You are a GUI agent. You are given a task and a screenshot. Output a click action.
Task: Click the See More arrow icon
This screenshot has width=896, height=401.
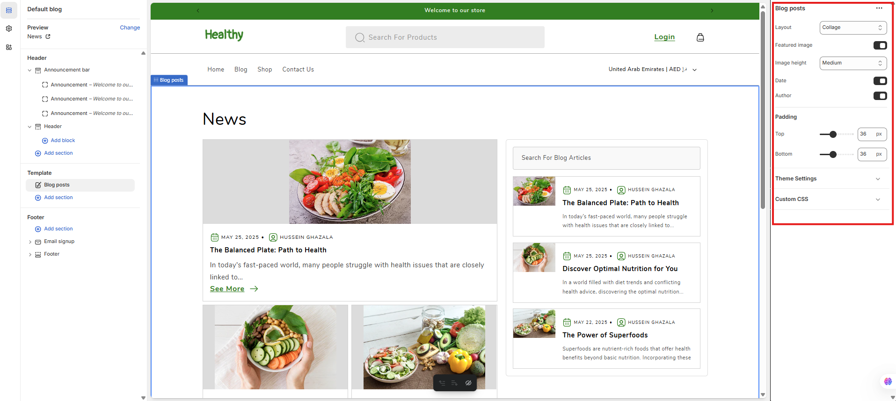(254, 289)
